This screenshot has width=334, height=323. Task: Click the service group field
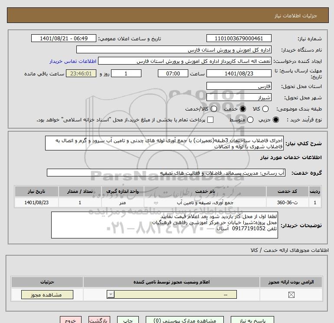point(166,173)
